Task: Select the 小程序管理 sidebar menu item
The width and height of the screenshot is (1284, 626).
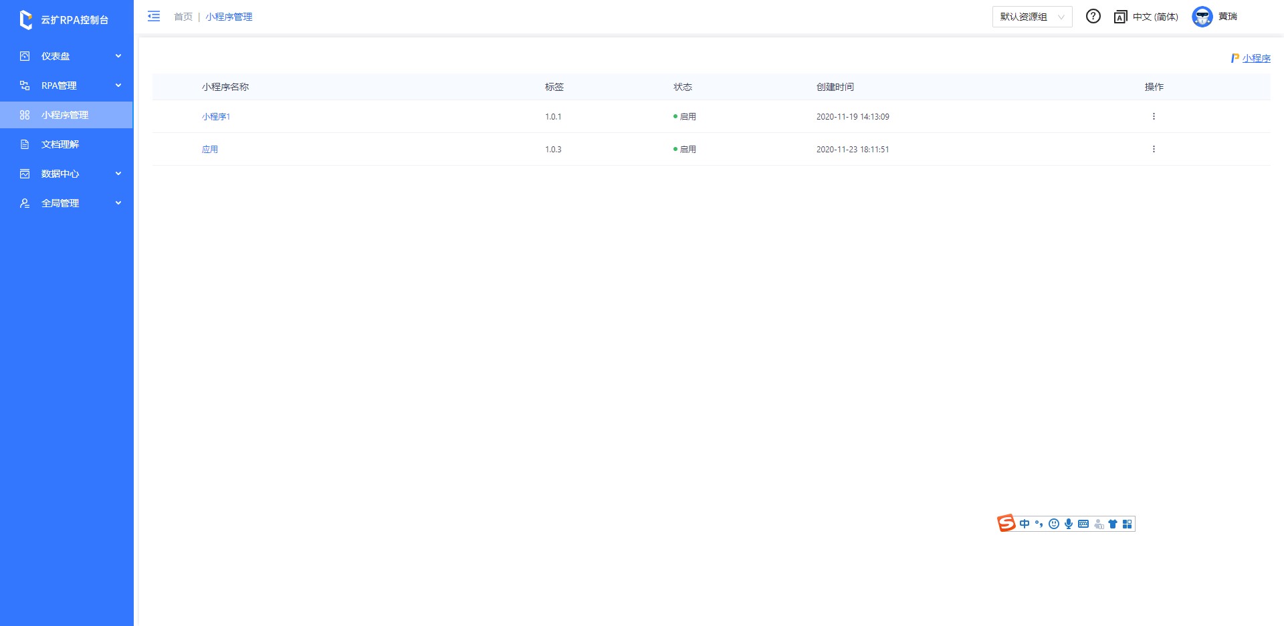Action: point(66,115)
